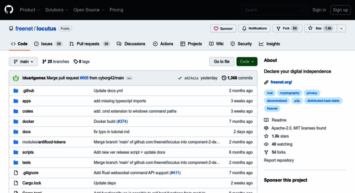The height and width of the screenshot is (193, 355).
Task: Open the Wiki tab
Action: [x=216, y=44]
